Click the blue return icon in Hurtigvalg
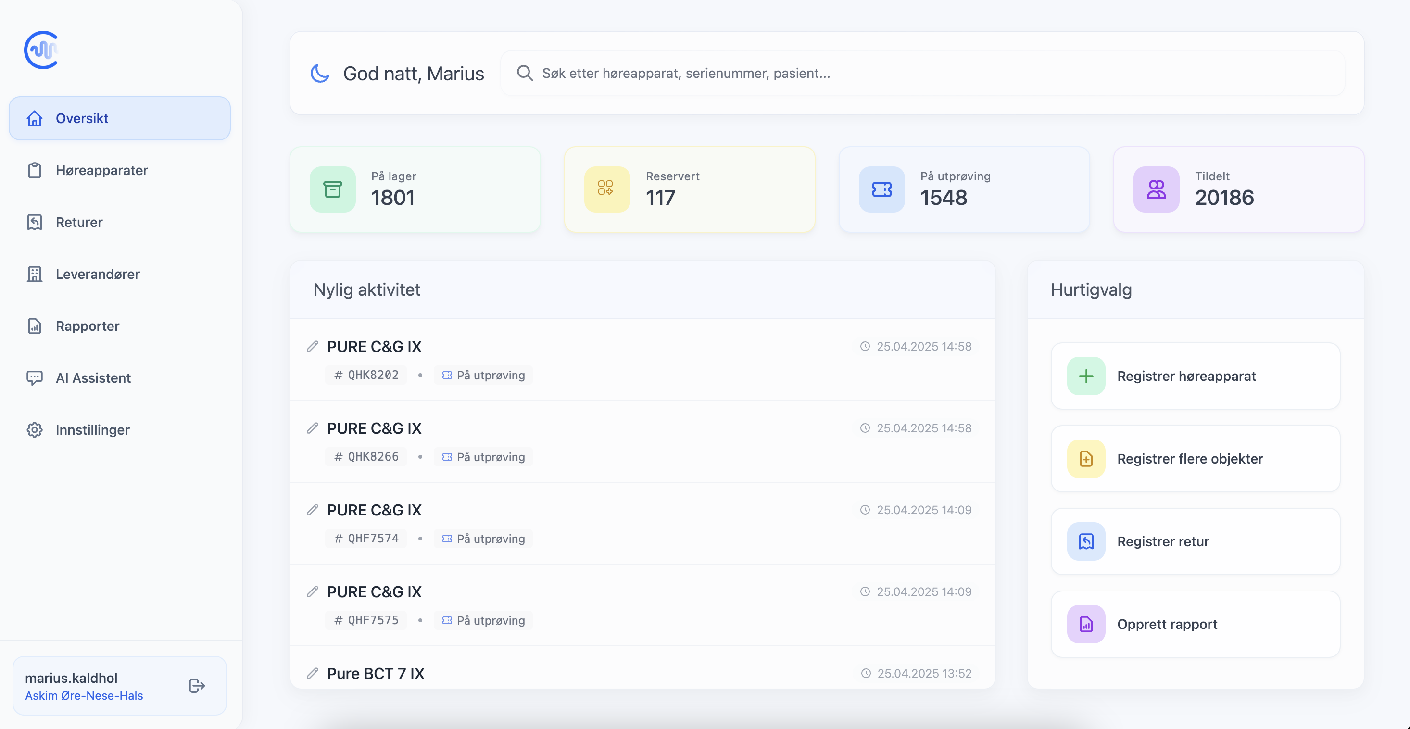Viewport: 1410px width, 729px height. click(1086, 541)
